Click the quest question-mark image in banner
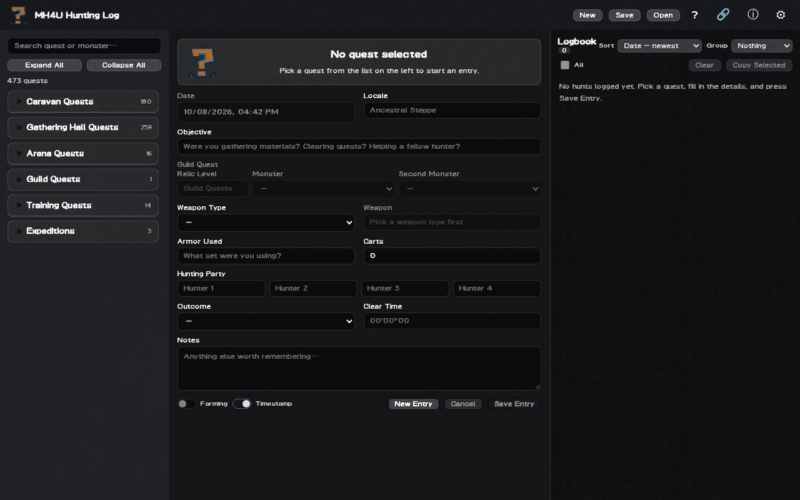The width and height of the screenshot is (800, 500). (x=203, y=62)
